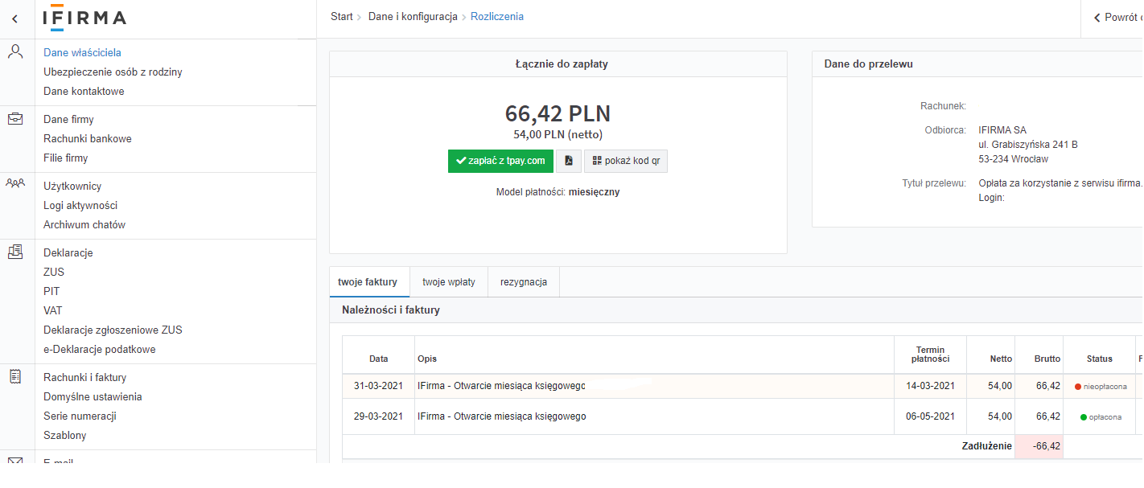Click Rozliczenia breadcrumb
Screen dimensions: 1144x488
497,16
